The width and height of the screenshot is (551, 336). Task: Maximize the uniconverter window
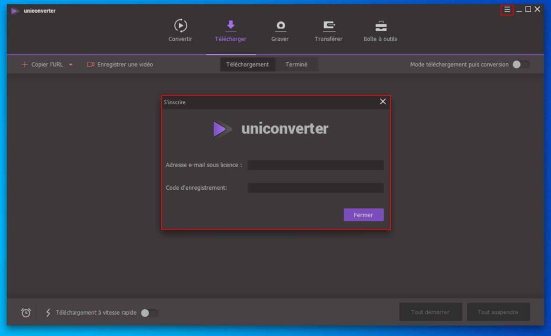point(528,10)
